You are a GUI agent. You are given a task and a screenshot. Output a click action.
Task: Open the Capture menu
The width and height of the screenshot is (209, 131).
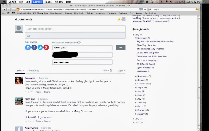pyautogui.click(x=37, y=2)
